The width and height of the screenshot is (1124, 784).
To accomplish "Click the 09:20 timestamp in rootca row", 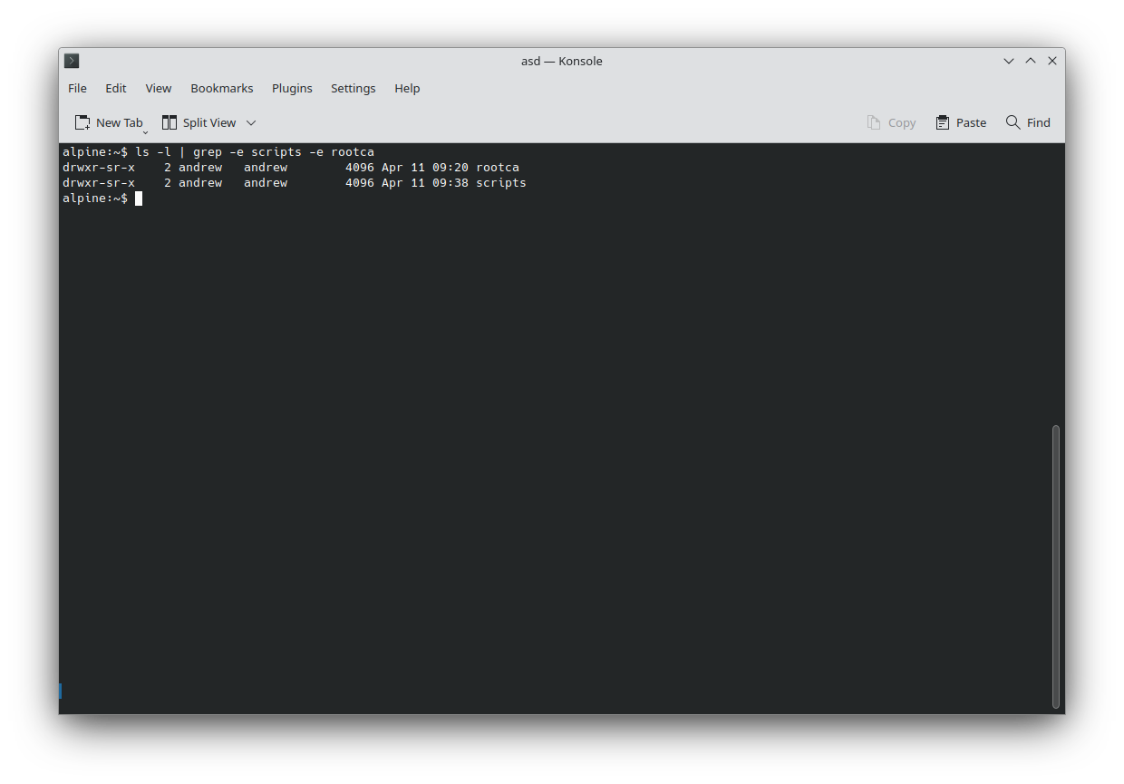I will click(x=451, y=168).
